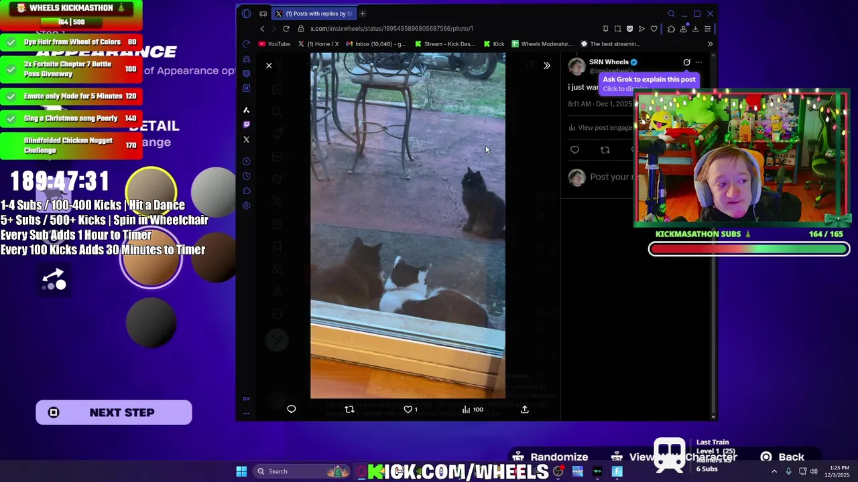Open more options ellipsis on the post
The width and height of the screenshot is (858, 482).
click(698, 62)
